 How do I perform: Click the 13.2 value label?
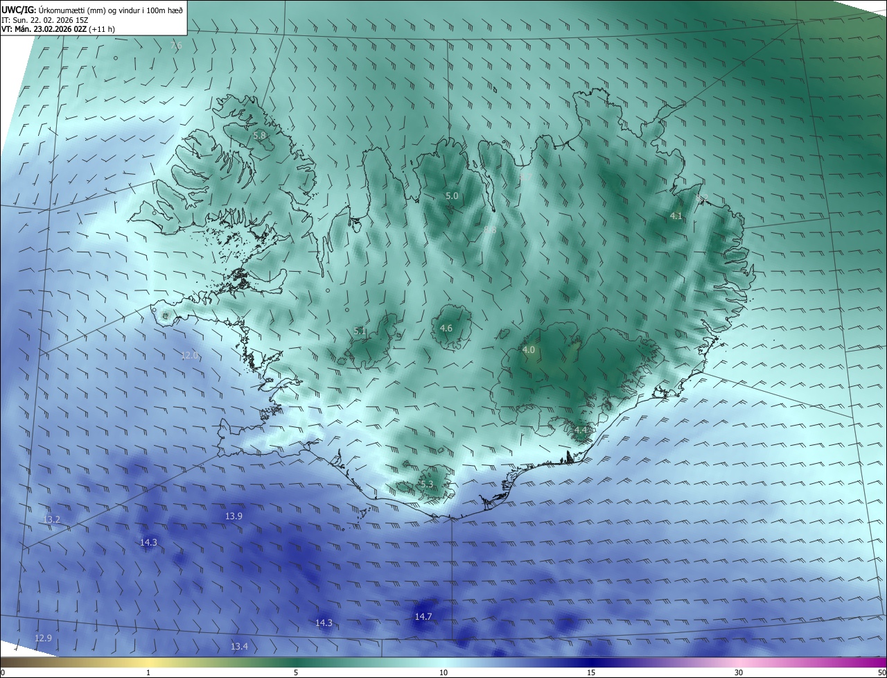coord(52,519)
